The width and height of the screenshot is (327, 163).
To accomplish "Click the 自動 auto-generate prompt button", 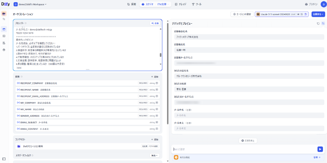I will 155,23.
